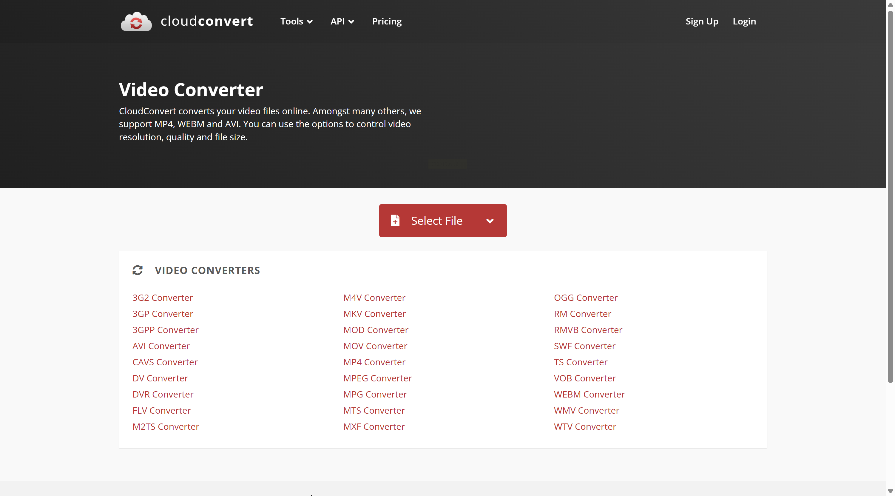This screenshot has width=895, height=496.
Task: Open the MP4 Converter link
Action: pyautogui.click(x=374, y=362)
